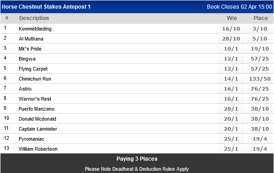The image size is (274, 173).
Task: Choose Puerto Manzano win odds 20/1
Action: pos(231,109)
